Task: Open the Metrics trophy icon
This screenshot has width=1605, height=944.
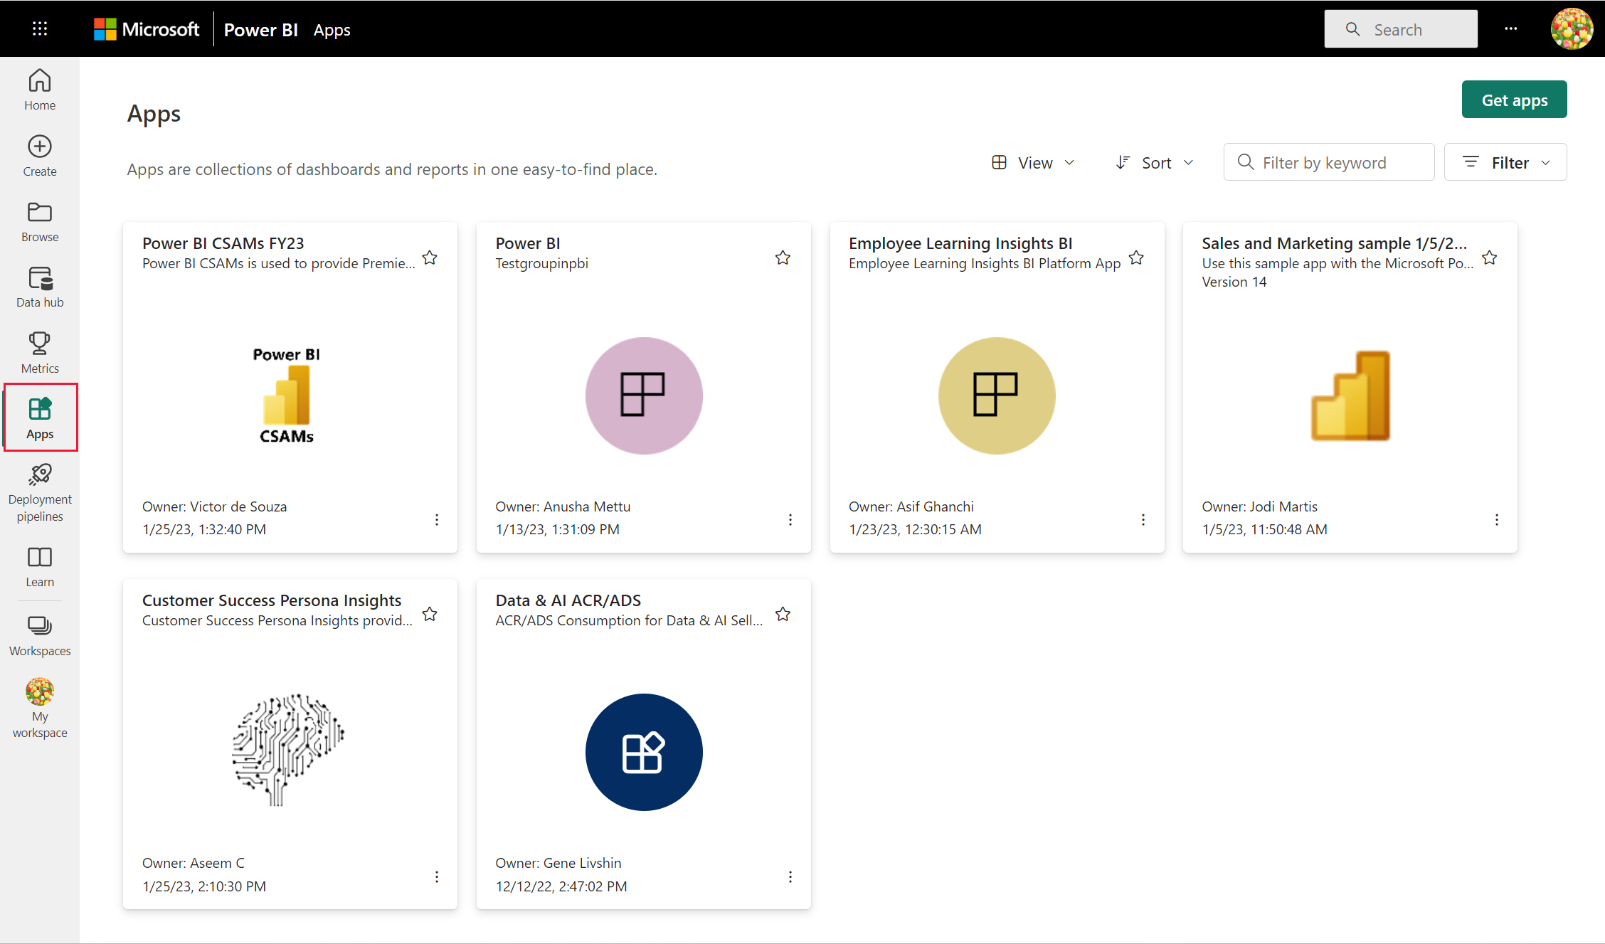Action: [x=40, y=344]
